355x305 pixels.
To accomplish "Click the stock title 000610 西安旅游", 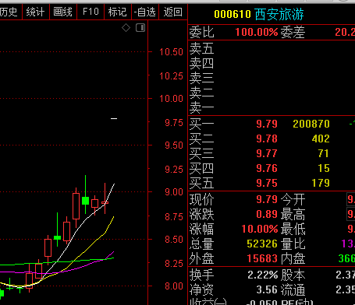I will [259, 14].
